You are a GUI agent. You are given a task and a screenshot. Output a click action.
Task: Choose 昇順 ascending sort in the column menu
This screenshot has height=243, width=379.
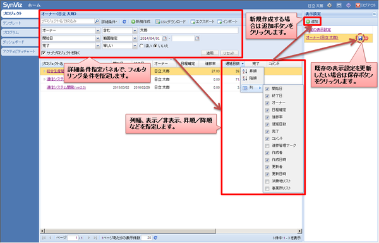[252, 71]
